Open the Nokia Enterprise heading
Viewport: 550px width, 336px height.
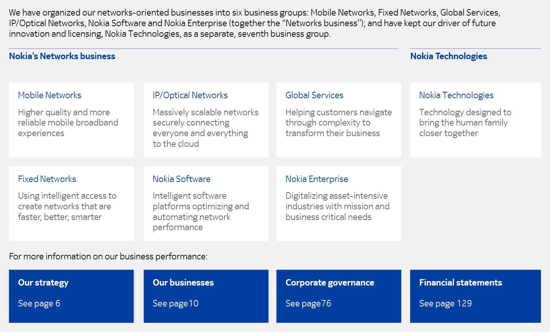(x=317, y=179)
